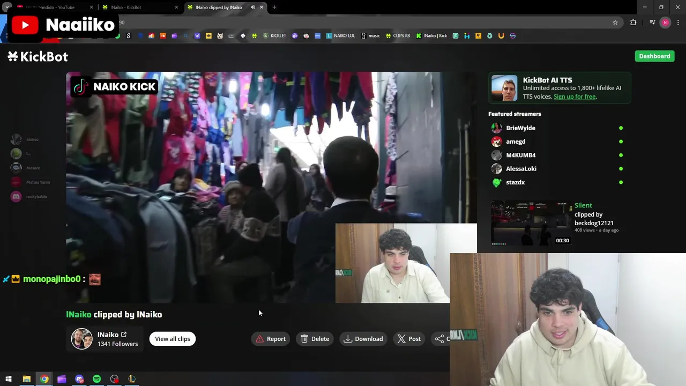Image resolution: width=686 pixels, height=386 pixels.
Task: Open the 'Silent' clip title link
Action: [x=583, y=205]
